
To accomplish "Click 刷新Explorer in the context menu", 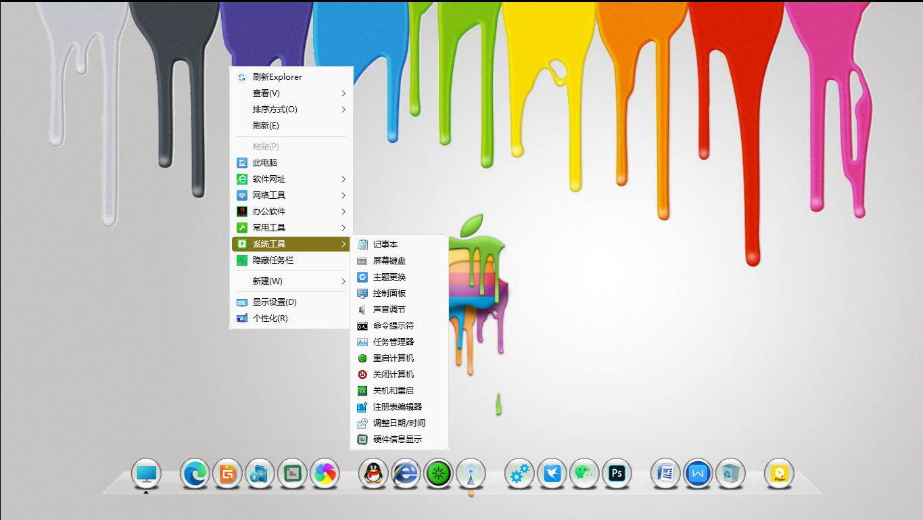I will point(291,77).
